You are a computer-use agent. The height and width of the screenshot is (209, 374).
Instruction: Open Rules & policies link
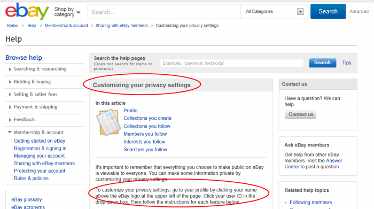[x=31, y=179]
